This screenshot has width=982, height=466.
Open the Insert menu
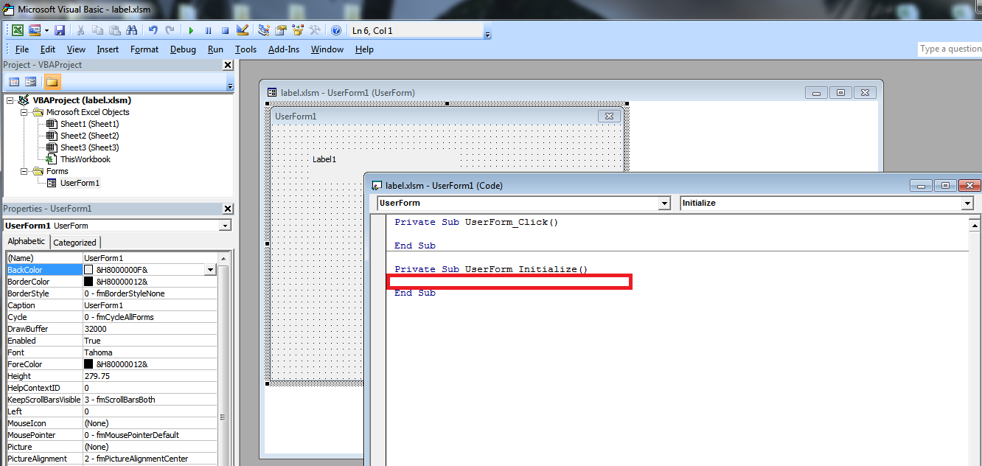click(108, 49)
